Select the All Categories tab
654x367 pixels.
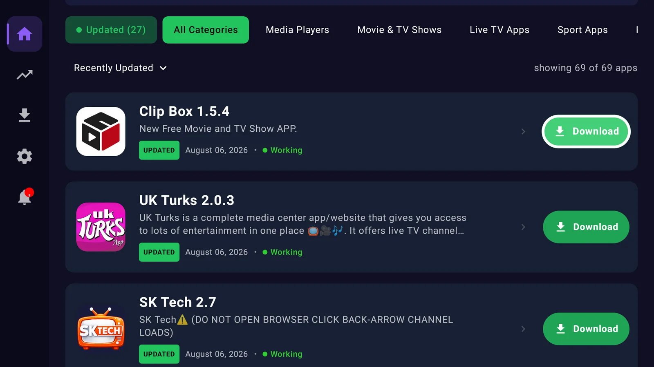(x=206, y=30)
